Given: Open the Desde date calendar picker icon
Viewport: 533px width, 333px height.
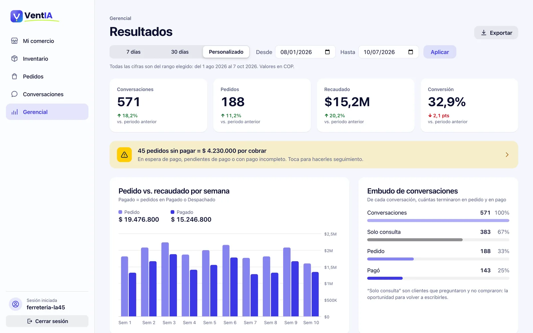Looking at the screenshot, I should tap(327, 52).
